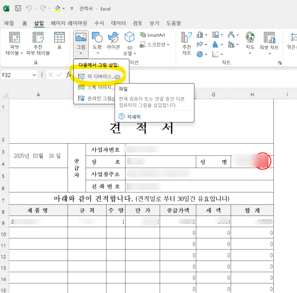
Task: Open the 지도 (Maps) chart icon
Action: [250, 38]
